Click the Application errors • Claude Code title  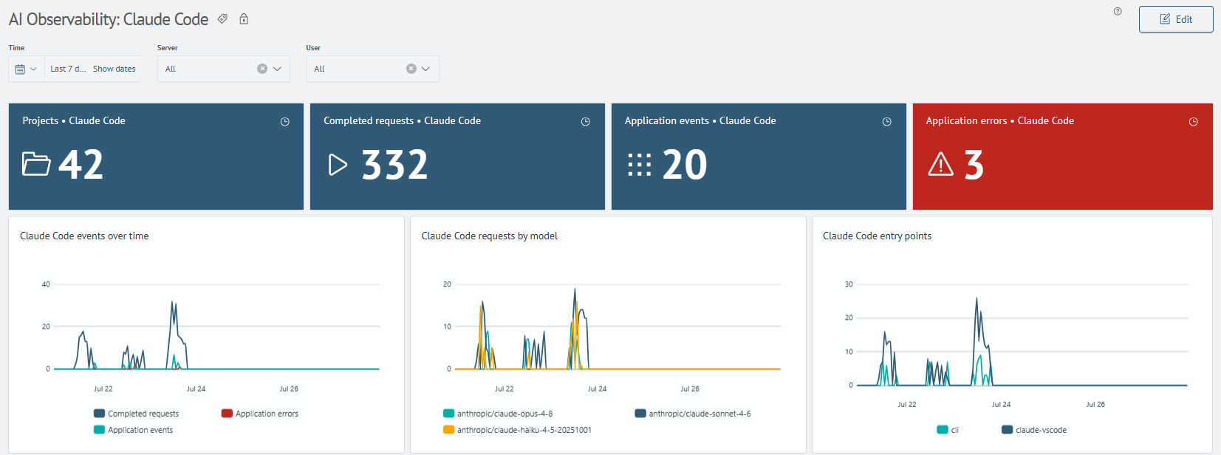(x=1000, y=121)
